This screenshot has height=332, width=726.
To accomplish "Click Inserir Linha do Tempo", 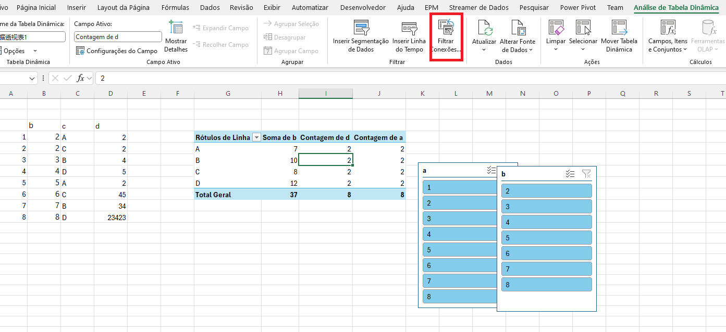I will point(409,37).
